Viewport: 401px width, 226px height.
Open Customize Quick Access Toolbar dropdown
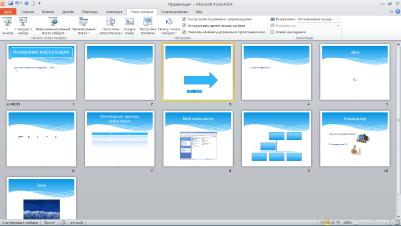pyautogui.click(x=40, y=3)
